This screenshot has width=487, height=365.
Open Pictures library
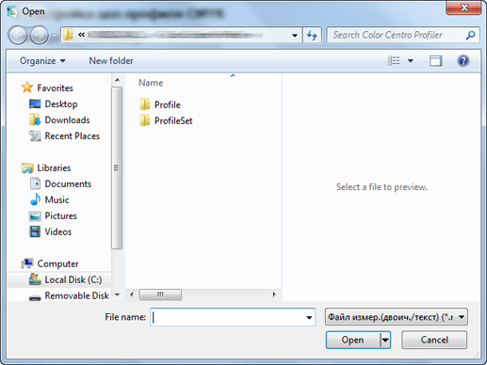tap(60, 216)
